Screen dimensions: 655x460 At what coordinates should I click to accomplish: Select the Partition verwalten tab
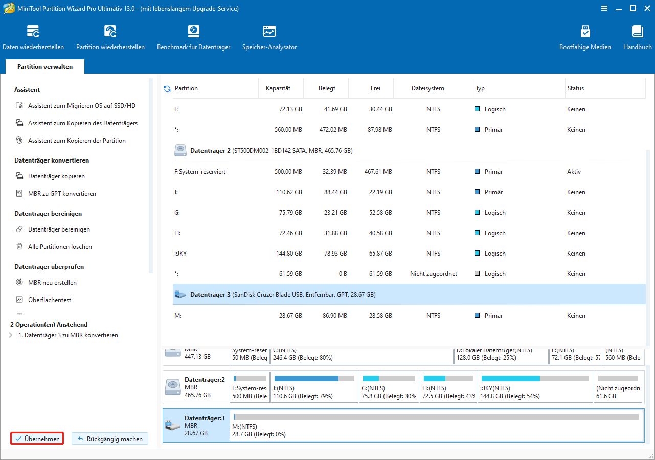click(45, 67)
